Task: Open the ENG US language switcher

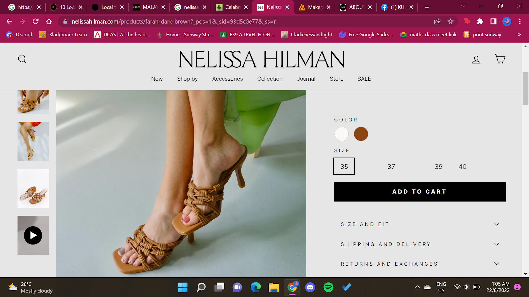Action: click(x=441, y=287)
